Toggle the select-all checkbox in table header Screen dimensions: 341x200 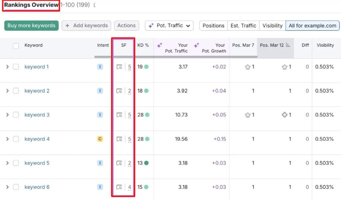point(16,46)
